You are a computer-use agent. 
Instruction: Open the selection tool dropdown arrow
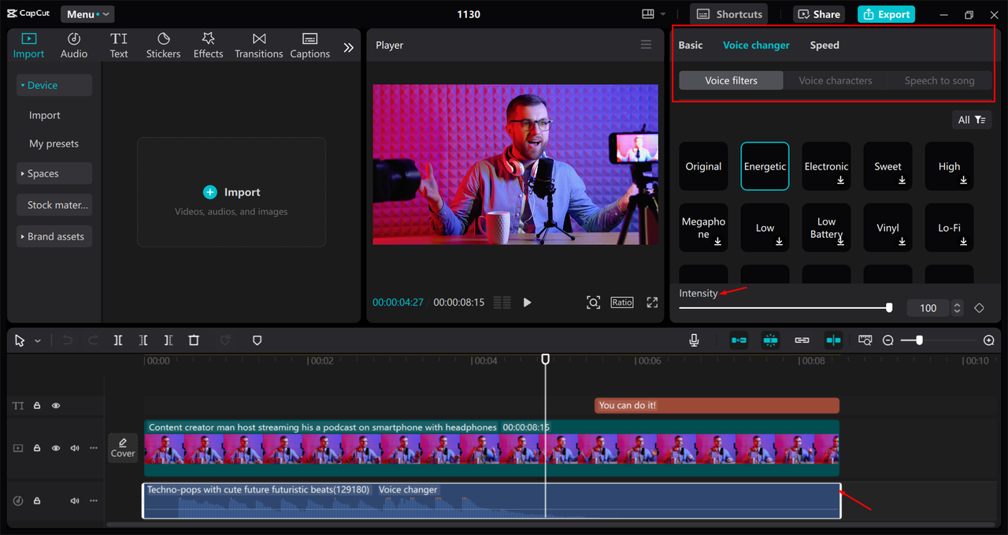[37, 341]
